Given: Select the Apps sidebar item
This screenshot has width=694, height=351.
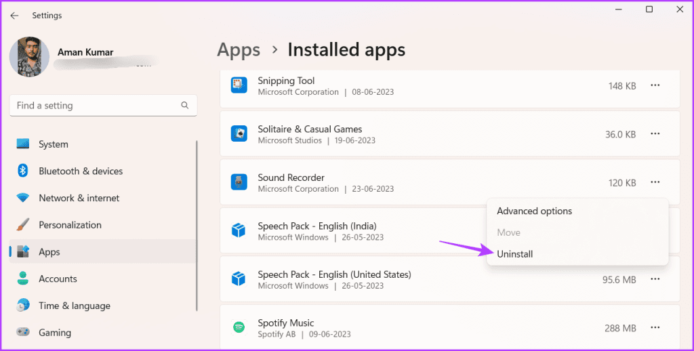Looking at the screenshot, I should click(103, 252).
